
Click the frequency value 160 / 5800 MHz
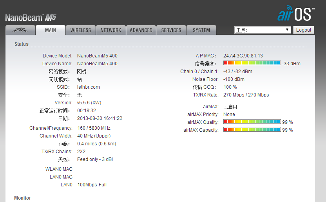94,128
